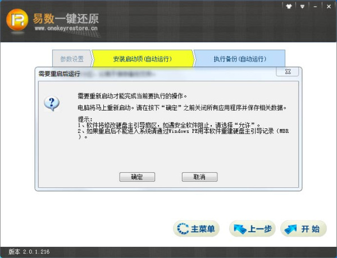Confirm restart by pressing 确定

(x=136, y=177)
